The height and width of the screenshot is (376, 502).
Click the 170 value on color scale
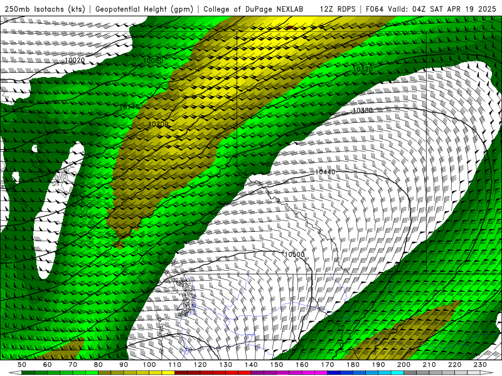pyautogui.click(x=327, y=365)
